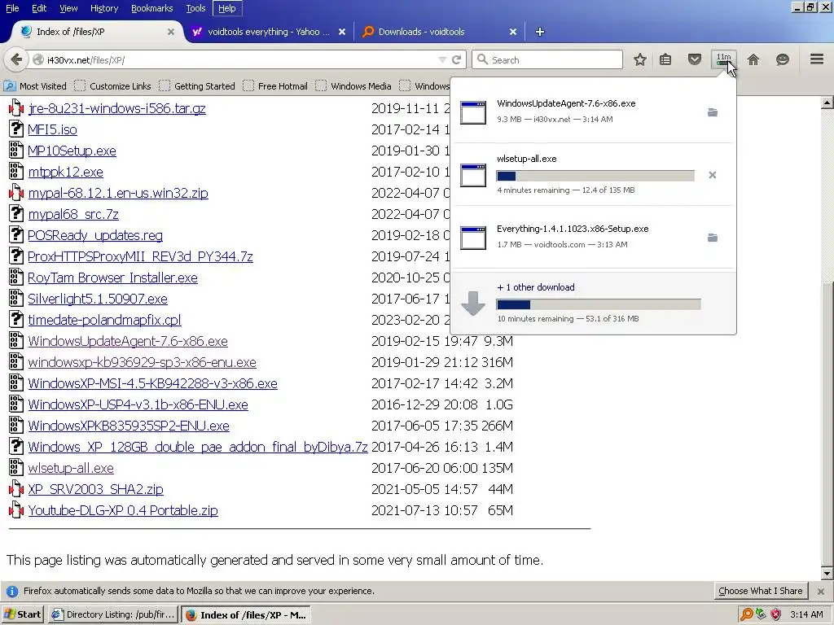This screenshot has width=834, height=625.
Task: Open the Pocket icon in toolbar
Action: (695, 59)
